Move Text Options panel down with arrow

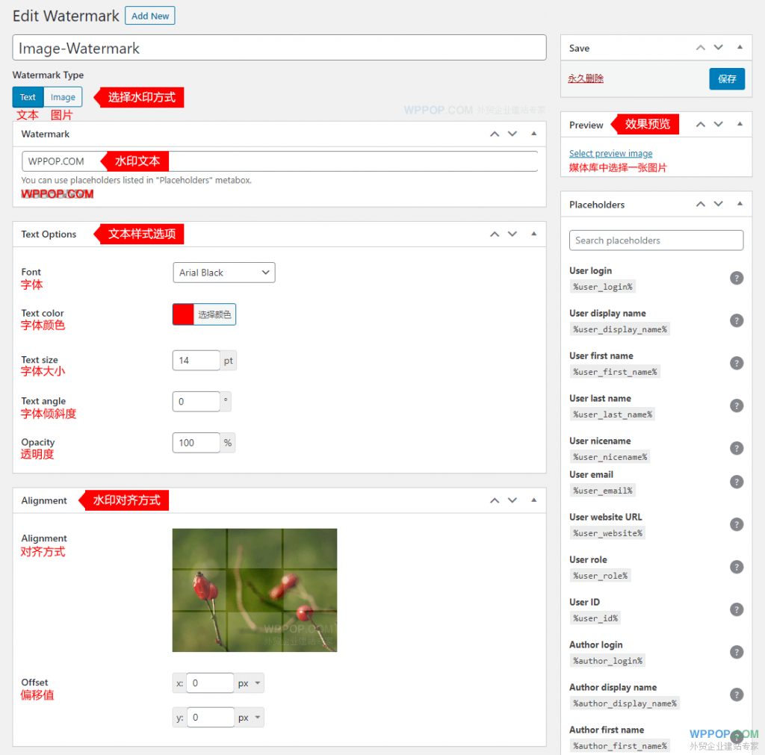pyautogui.click(x=512, y=234)
